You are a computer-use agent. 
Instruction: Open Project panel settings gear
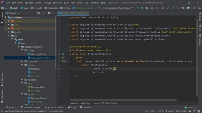pos(49,13)
